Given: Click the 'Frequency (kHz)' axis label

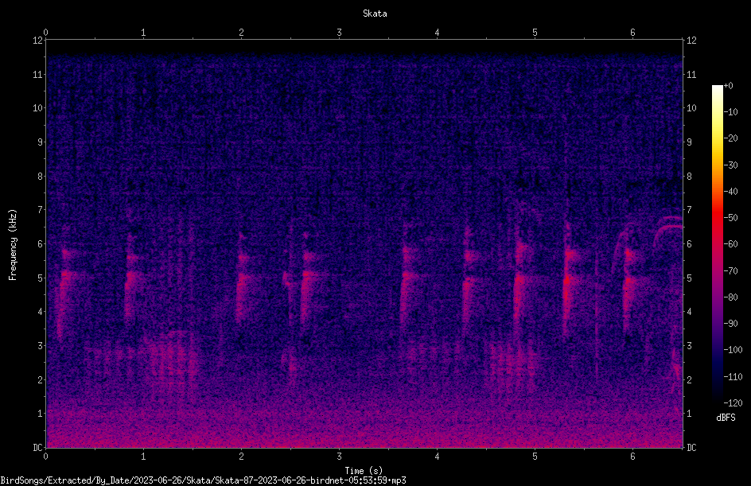Looking at the screenshot, I should pos(13,245).
